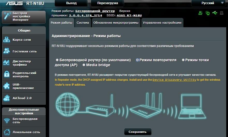Click the Сохранить save button

coord(138,132)
